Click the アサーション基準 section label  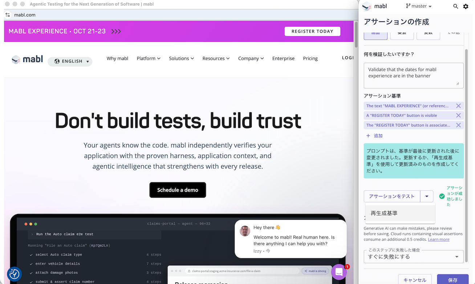pos(382,96)
